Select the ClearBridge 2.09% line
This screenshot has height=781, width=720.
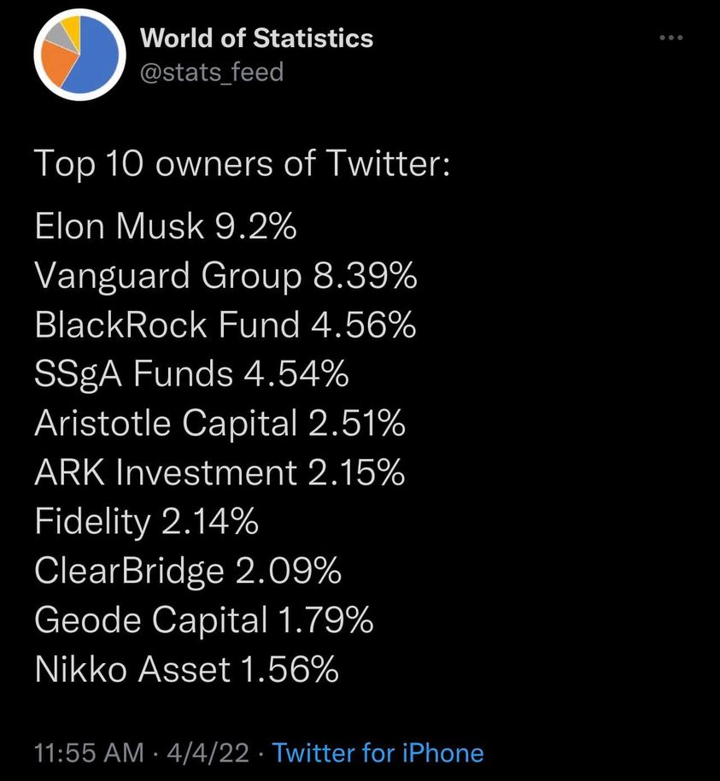[188, 571]
